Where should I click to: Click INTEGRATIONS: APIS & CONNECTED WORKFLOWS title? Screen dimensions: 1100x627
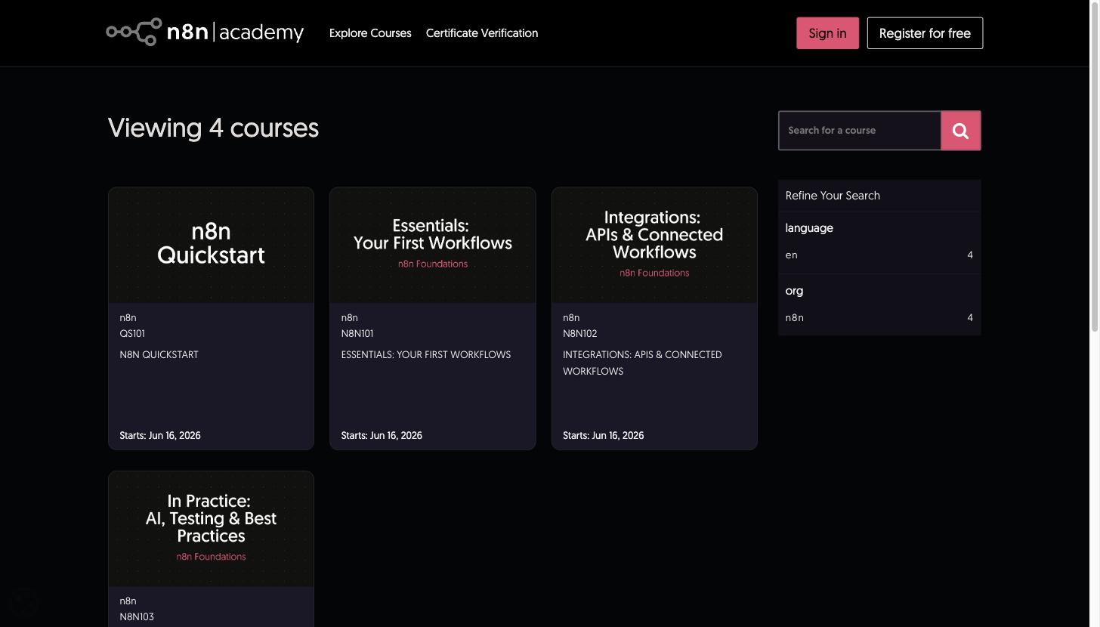[642, 363]
